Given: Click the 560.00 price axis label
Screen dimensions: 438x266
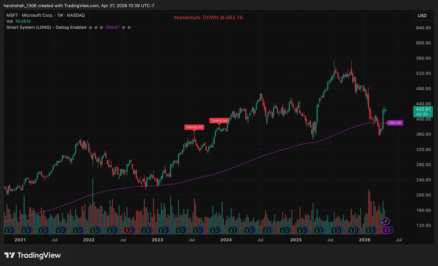Looking at the screenshot, I should (424, 58).
